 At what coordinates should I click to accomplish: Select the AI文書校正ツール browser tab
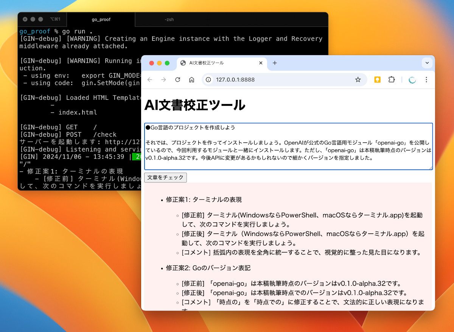coord(222,63)
